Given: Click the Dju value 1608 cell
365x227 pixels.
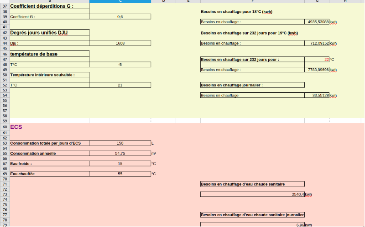Looking at the screenshot, I should click(x=120, y=43).
